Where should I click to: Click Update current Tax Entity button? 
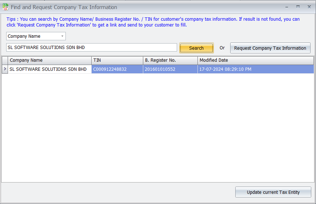tap(273, 192)
